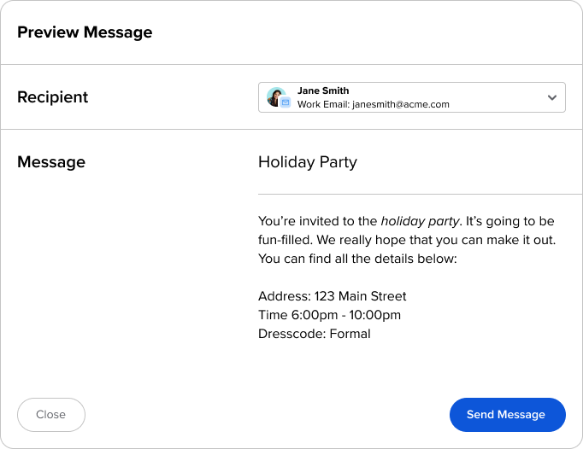Click the Holiday Party subject heading
The image size is (583, 449).
click(x=308, y=162)
